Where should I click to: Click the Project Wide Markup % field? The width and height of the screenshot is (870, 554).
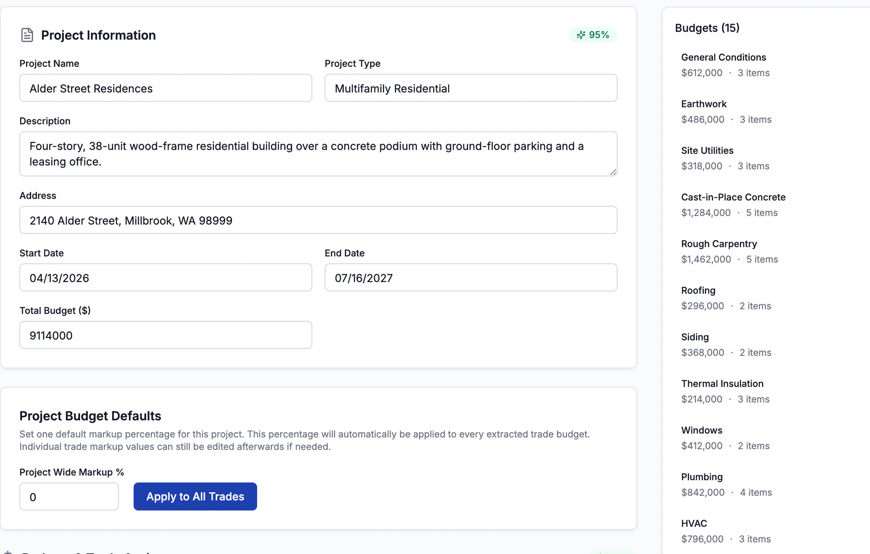tap(69, 496)
